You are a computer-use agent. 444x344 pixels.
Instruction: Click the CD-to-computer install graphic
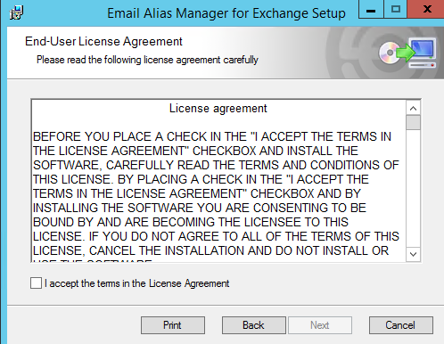(x=407, y=53)
